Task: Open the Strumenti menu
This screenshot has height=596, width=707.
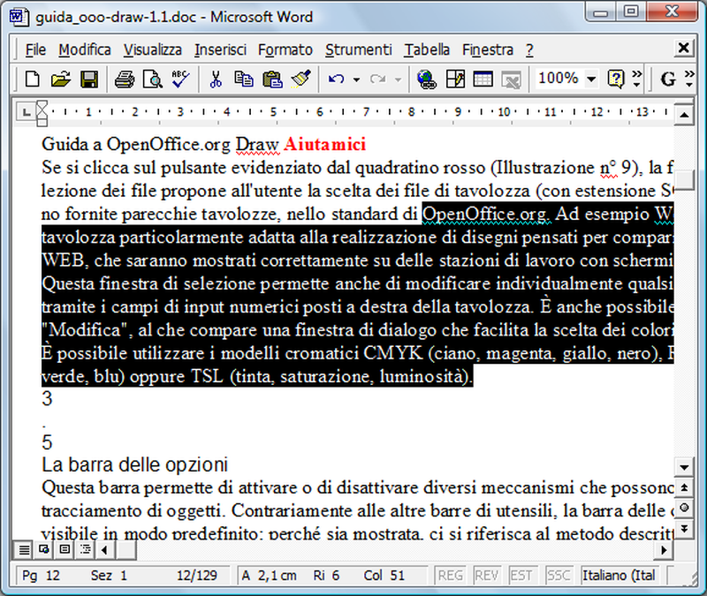Action: (359, 49)
